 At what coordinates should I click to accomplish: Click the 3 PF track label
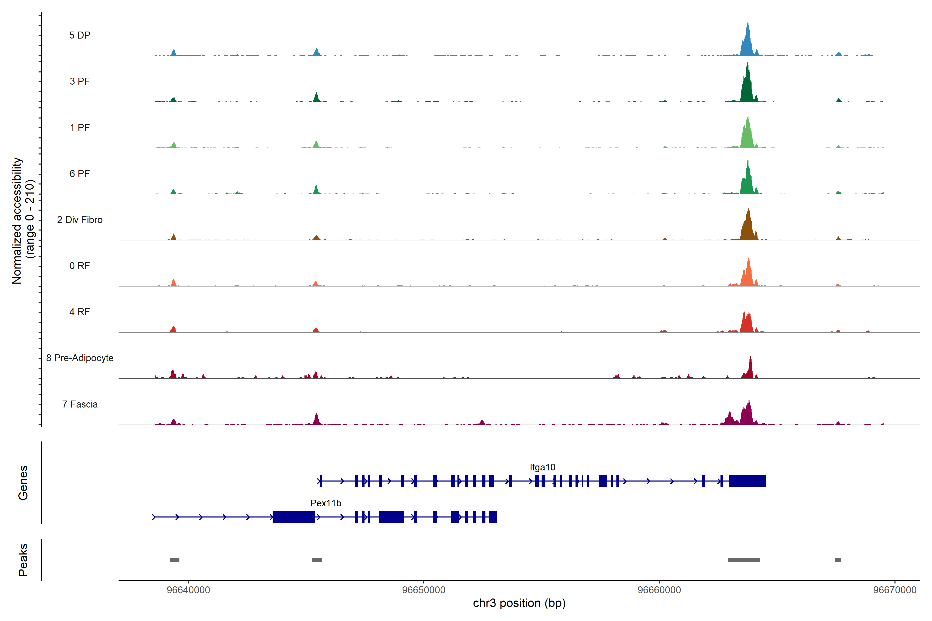pos(80,81)
